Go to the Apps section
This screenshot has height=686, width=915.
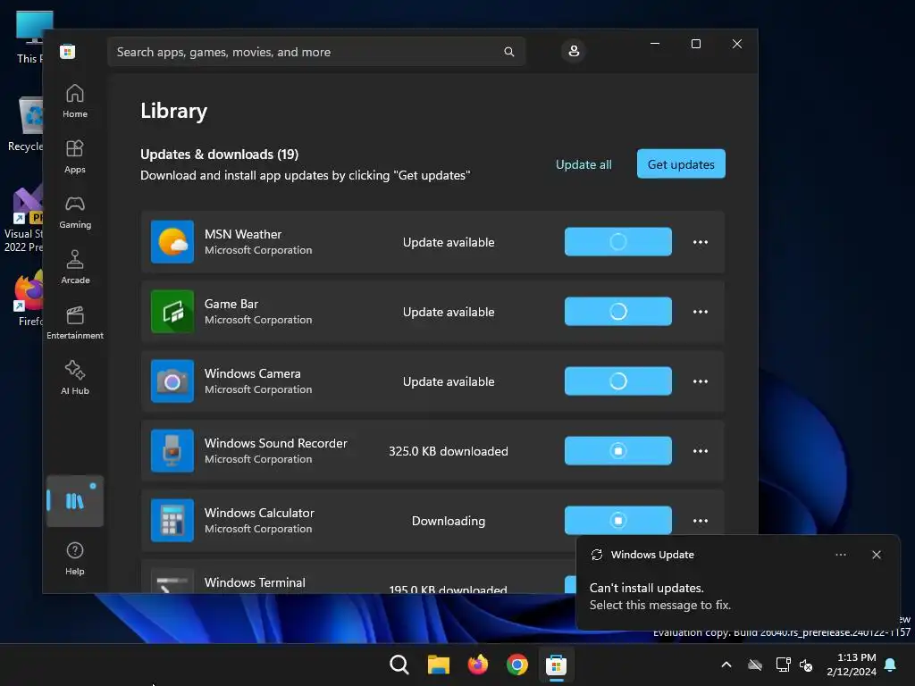click(75, 156)
